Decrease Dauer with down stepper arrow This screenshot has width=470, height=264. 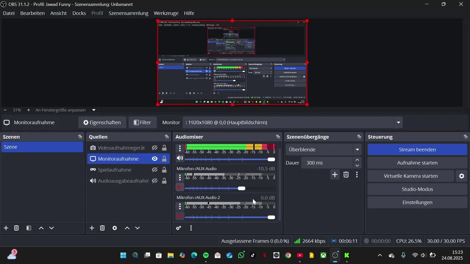357,166
